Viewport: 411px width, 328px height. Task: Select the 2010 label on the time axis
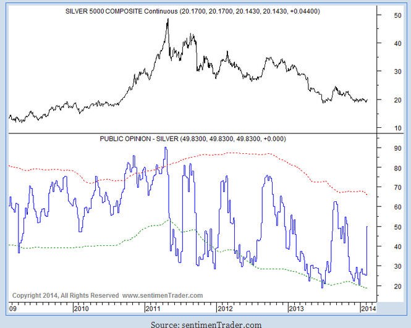tap(80, 308)
